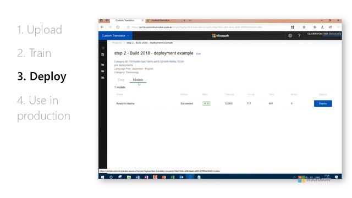Click the SIGNOUT link
Viewport: 352px width, 198px height.
pyautogui.click(x=335, y=34)
